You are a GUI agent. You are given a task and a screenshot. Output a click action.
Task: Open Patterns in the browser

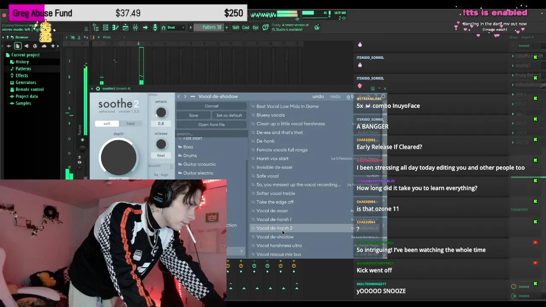pos(23,69)
